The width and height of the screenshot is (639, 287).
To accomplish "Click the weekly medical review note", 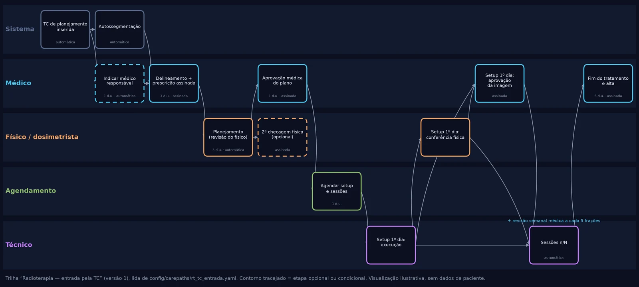I will pyautogui.click(x=554, y=220).
